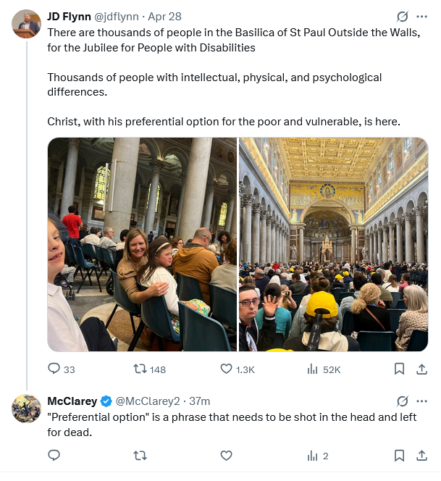Viewport: 441px width, 481px height.
Task: Open Grok icon on McClarey's reply
Action: point(403,401)
